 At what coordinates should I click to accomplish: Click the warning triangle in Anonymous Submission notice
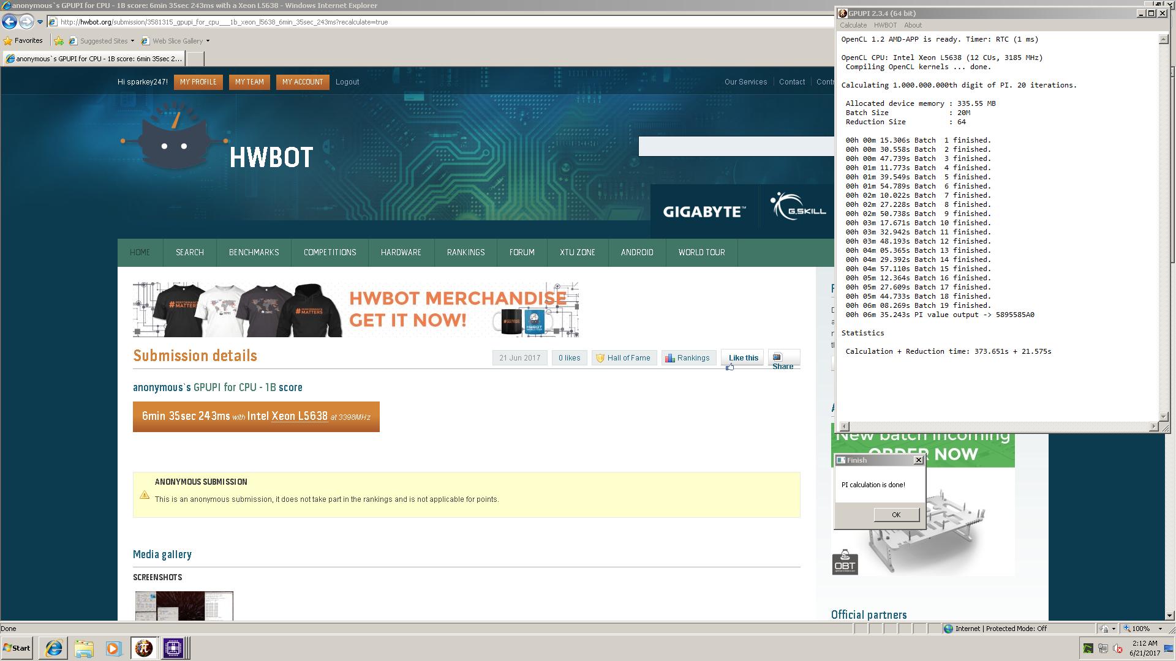145,495
